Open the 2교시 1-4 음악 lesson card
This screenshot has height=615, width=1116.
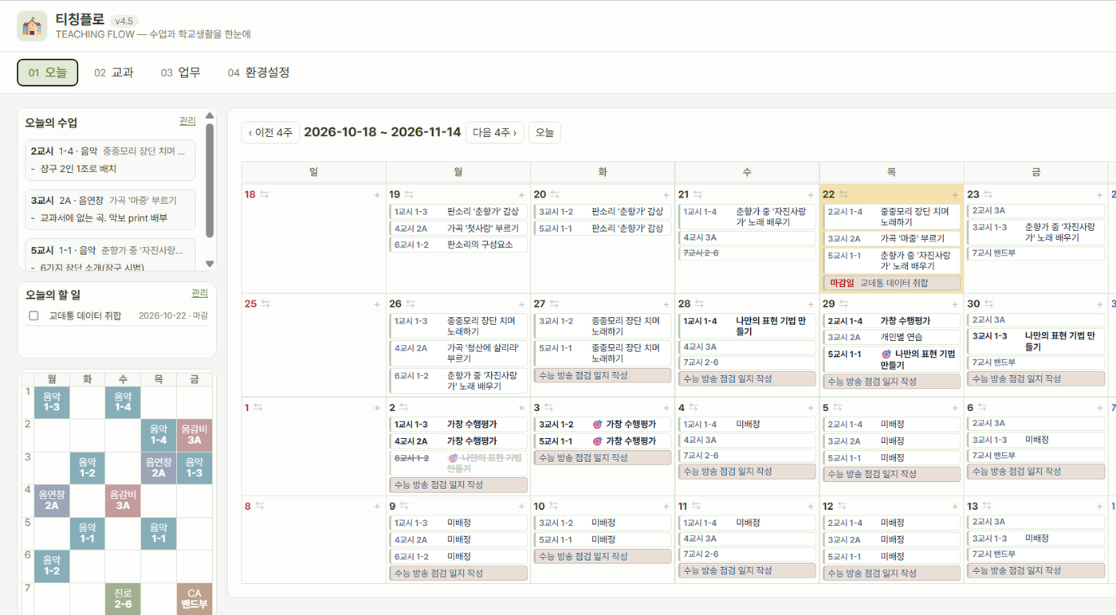pyautogui.click(x=110, y=160)
